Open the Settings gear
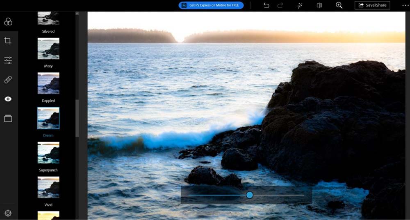The image size is (410, 220). [x=8, y=213]
